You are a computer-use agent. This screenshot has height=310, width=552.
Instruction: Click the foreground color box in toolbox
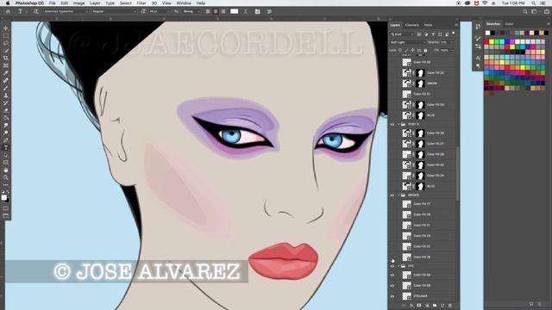click(x=3, y=197)
